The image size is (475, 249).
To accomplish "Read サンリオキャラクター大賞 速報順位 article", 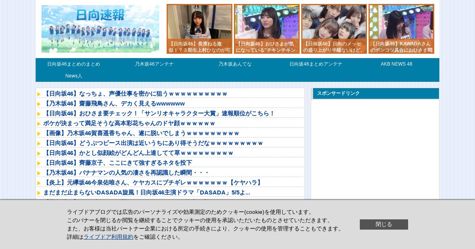I will point(159,113).
